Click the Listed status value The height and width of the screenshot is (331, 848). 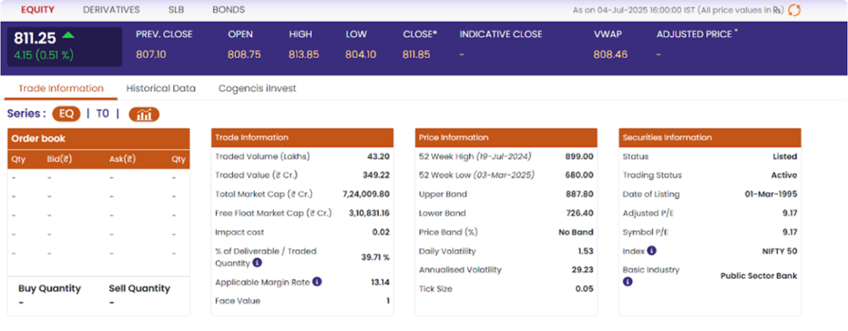(x=785, y=157)
